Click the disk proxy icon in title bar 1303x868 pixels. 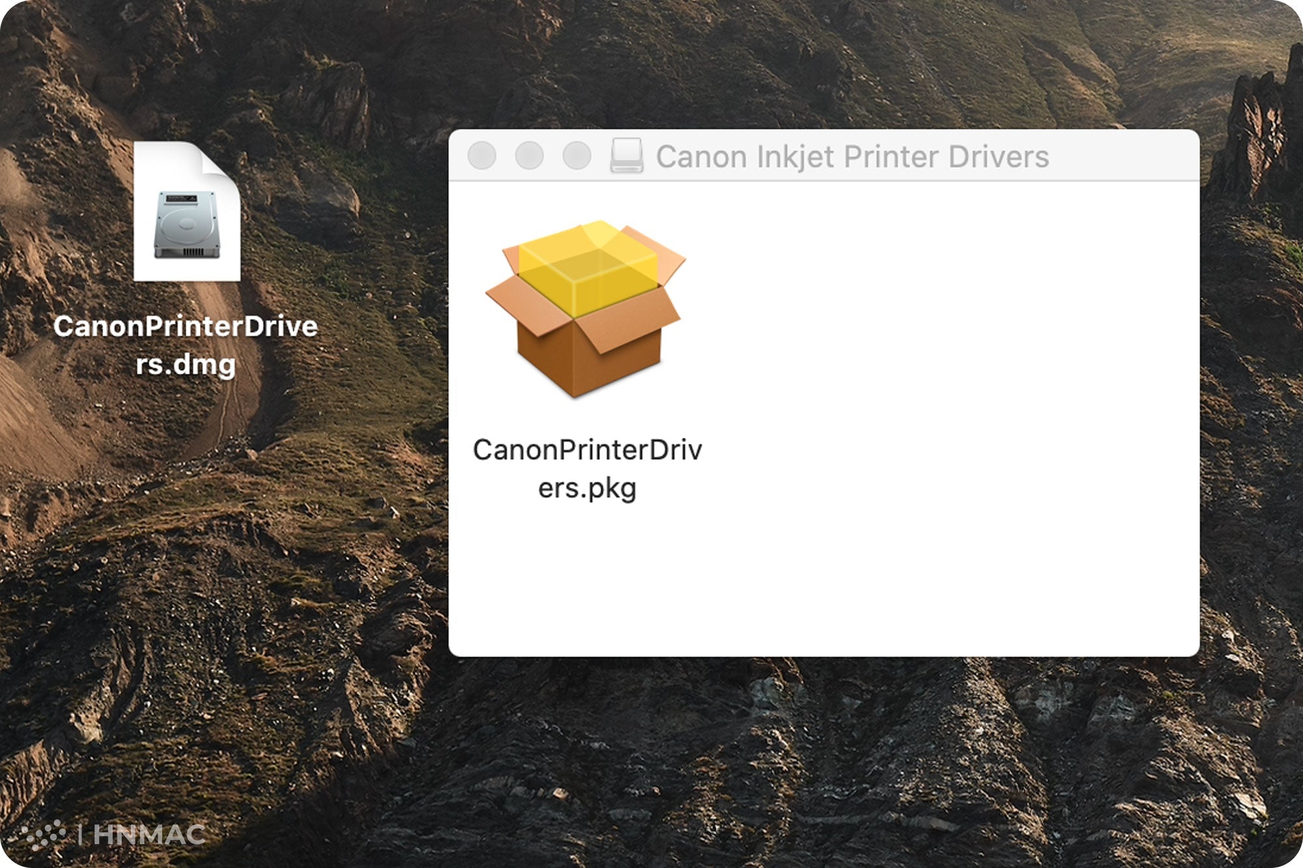coord(627,156)
